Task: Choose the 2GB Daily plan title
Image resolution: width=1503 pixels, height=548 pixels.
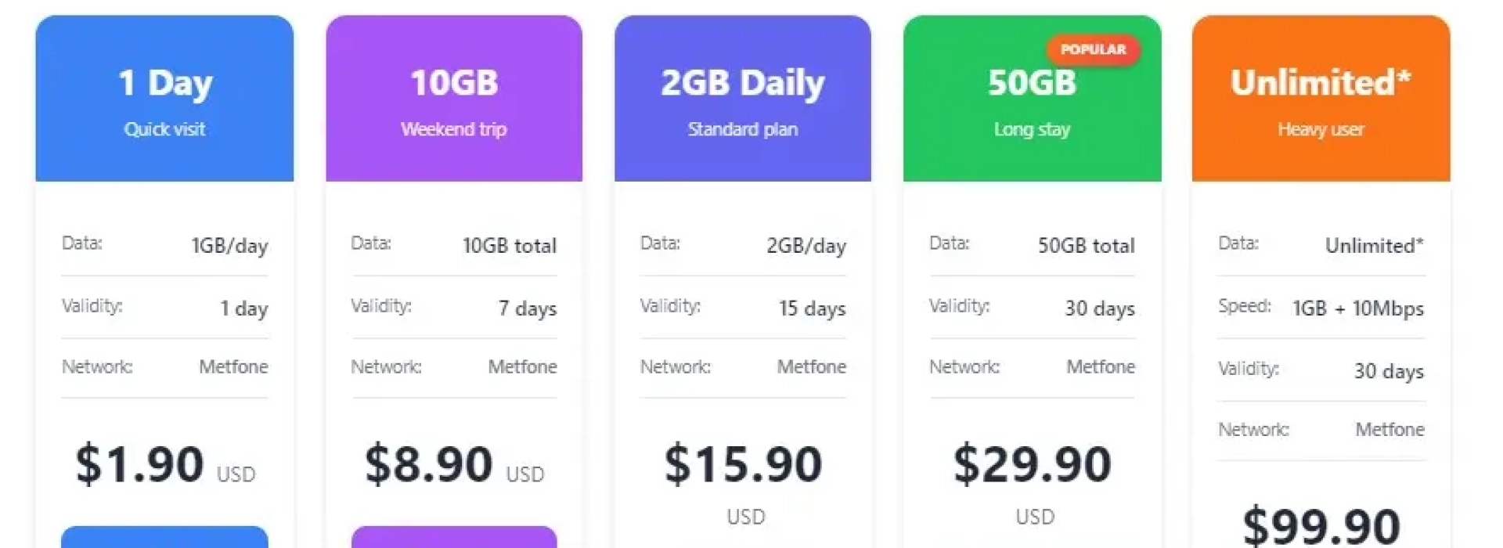Action: 742,83
